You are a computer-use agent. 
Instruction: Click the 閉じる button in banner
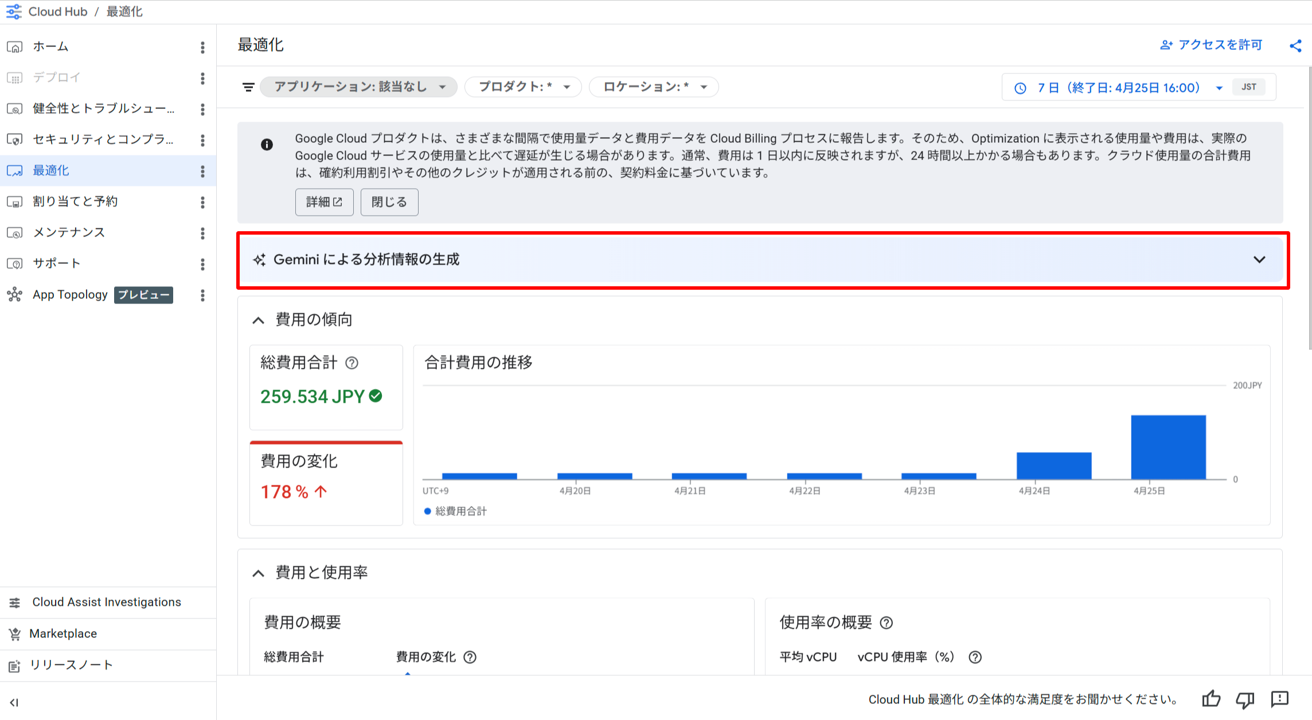click(389, 202)
